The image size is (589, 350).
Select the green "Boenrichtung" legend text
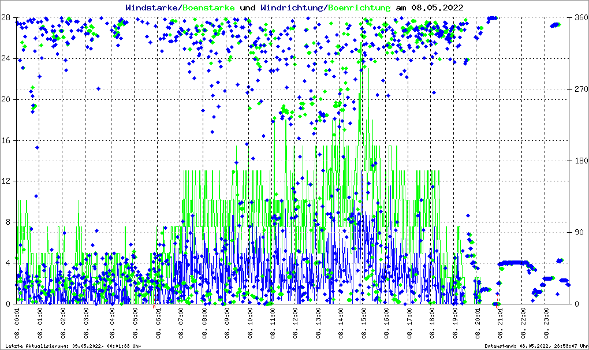click(x=359, y=8)
